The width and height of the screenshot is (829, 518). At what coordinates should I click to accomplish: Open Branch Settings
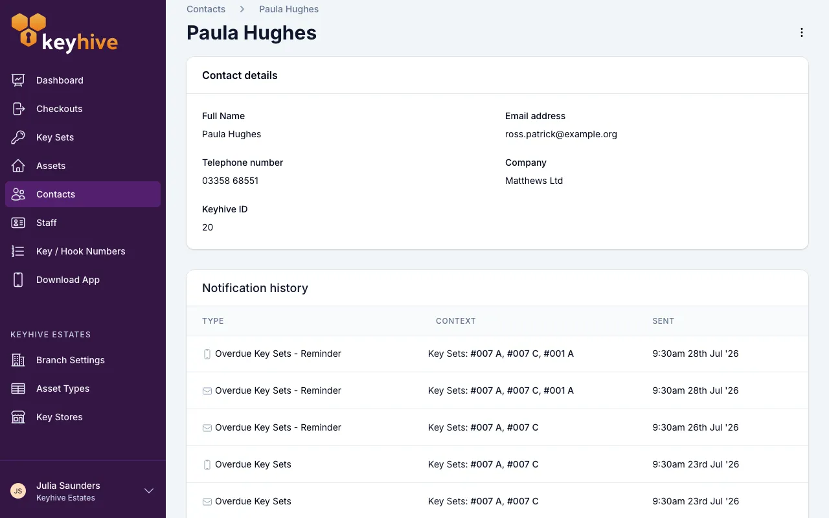point(83,360)
